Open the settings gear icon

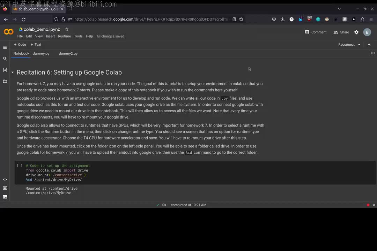[x=356, y=32]
